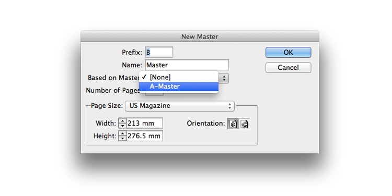Click OK to create the master
The height and width of the screenshot is (196, 392).
(288, 52)
